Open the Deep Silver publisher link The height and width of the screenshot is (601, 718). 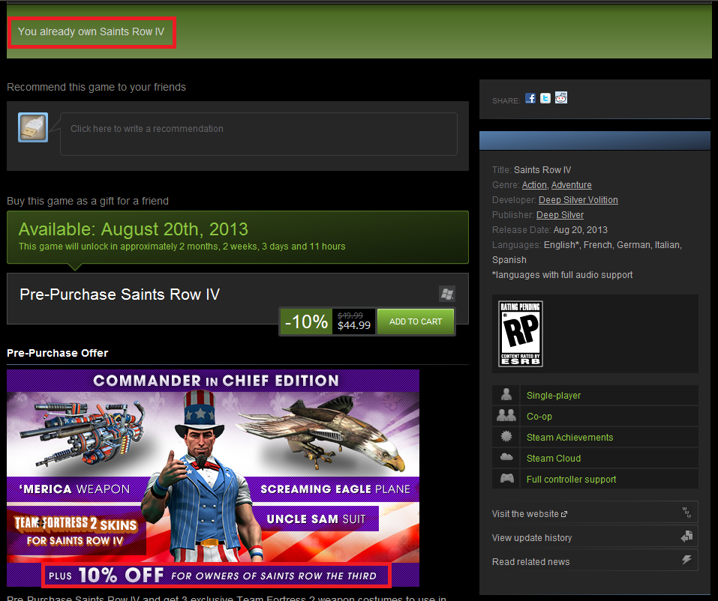point(560,215)
